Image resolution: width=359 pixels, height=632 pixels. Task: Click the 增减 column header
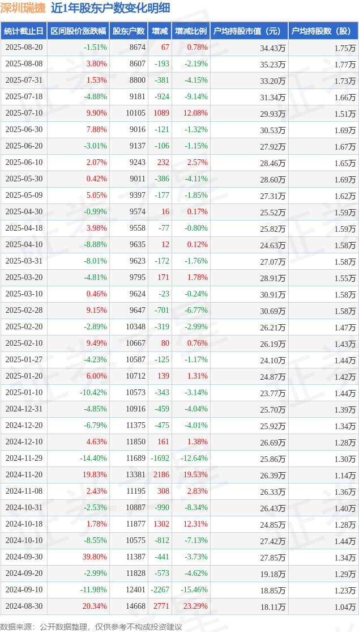click(160, 31)
